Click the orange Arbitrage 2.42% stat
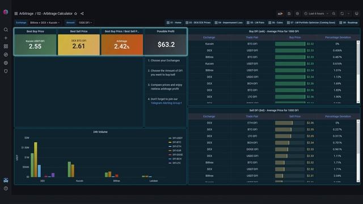The width and height of the screenshot is (363, 204). [x=122, y=45]
